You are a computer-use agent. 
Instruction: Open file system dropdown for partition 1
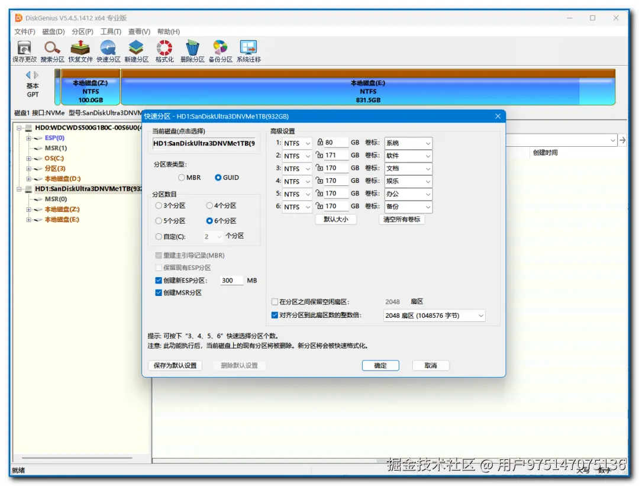(297, 143)
